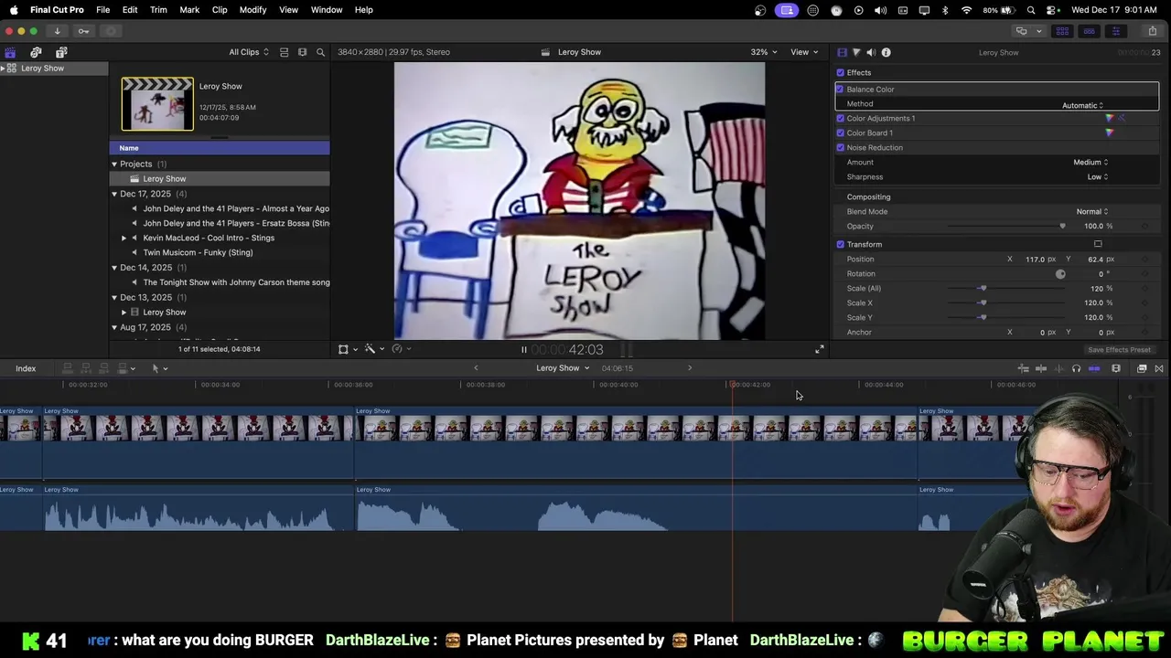Show the Info inspector icon
The height and width of the screenshot is (658, 1171).
coord(886,52)
